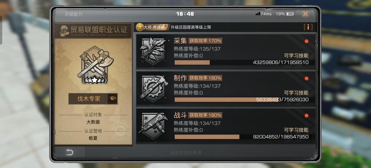The width and height of the screenshot is (371, 168).
Task: Click the combat submachine gun icon
Action: click(x=153, y=125)
